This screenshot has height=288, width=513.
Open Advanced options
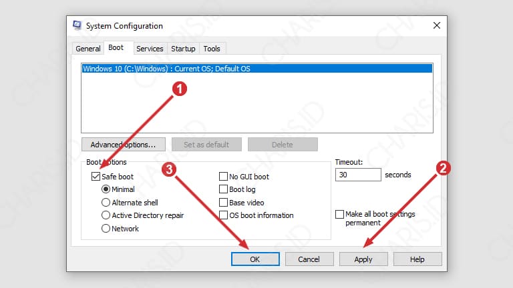(124, 144)
